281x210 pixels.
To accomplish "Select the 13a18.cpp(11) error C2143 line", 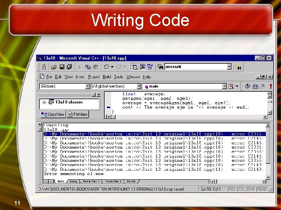I will pyautogui.click(x=155, y=169).
